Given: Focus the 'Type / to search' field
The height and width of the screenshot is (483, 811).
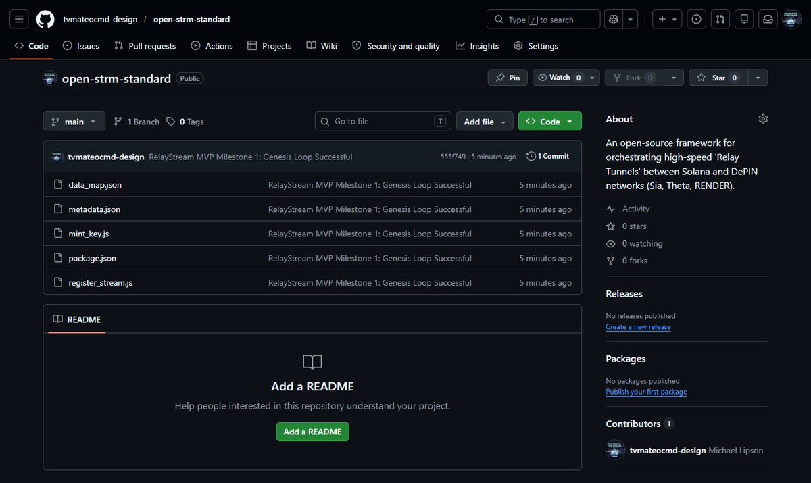Looking at the screenshot, I should [543, 19].
